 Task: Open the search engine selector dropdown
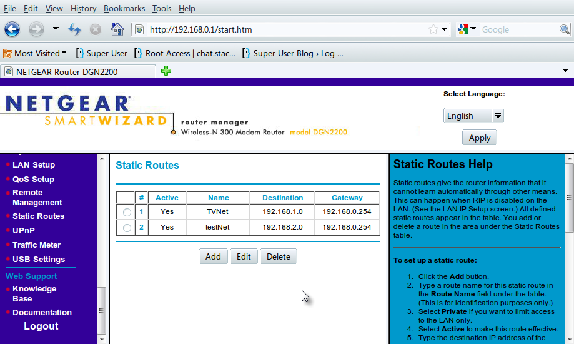473,29
